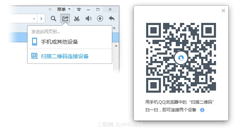The width and height of the screenshot is (240, 129).
Task: Open the send-page-to-device share icon
Action: 65,18
